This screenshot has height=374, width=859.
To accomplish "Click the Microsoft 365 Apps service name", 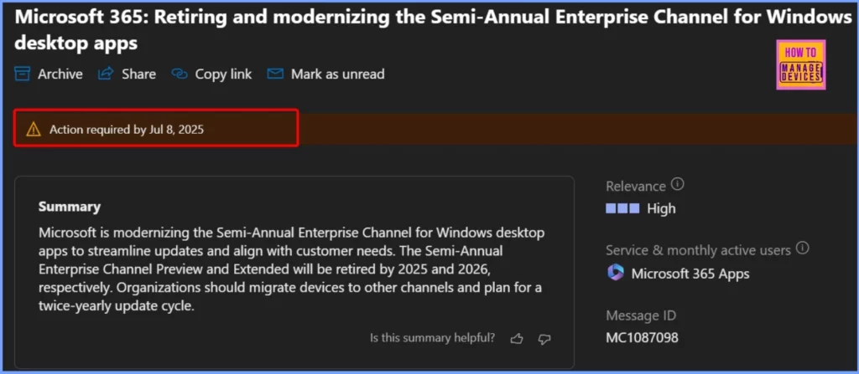I will click(x=690, y=274).
